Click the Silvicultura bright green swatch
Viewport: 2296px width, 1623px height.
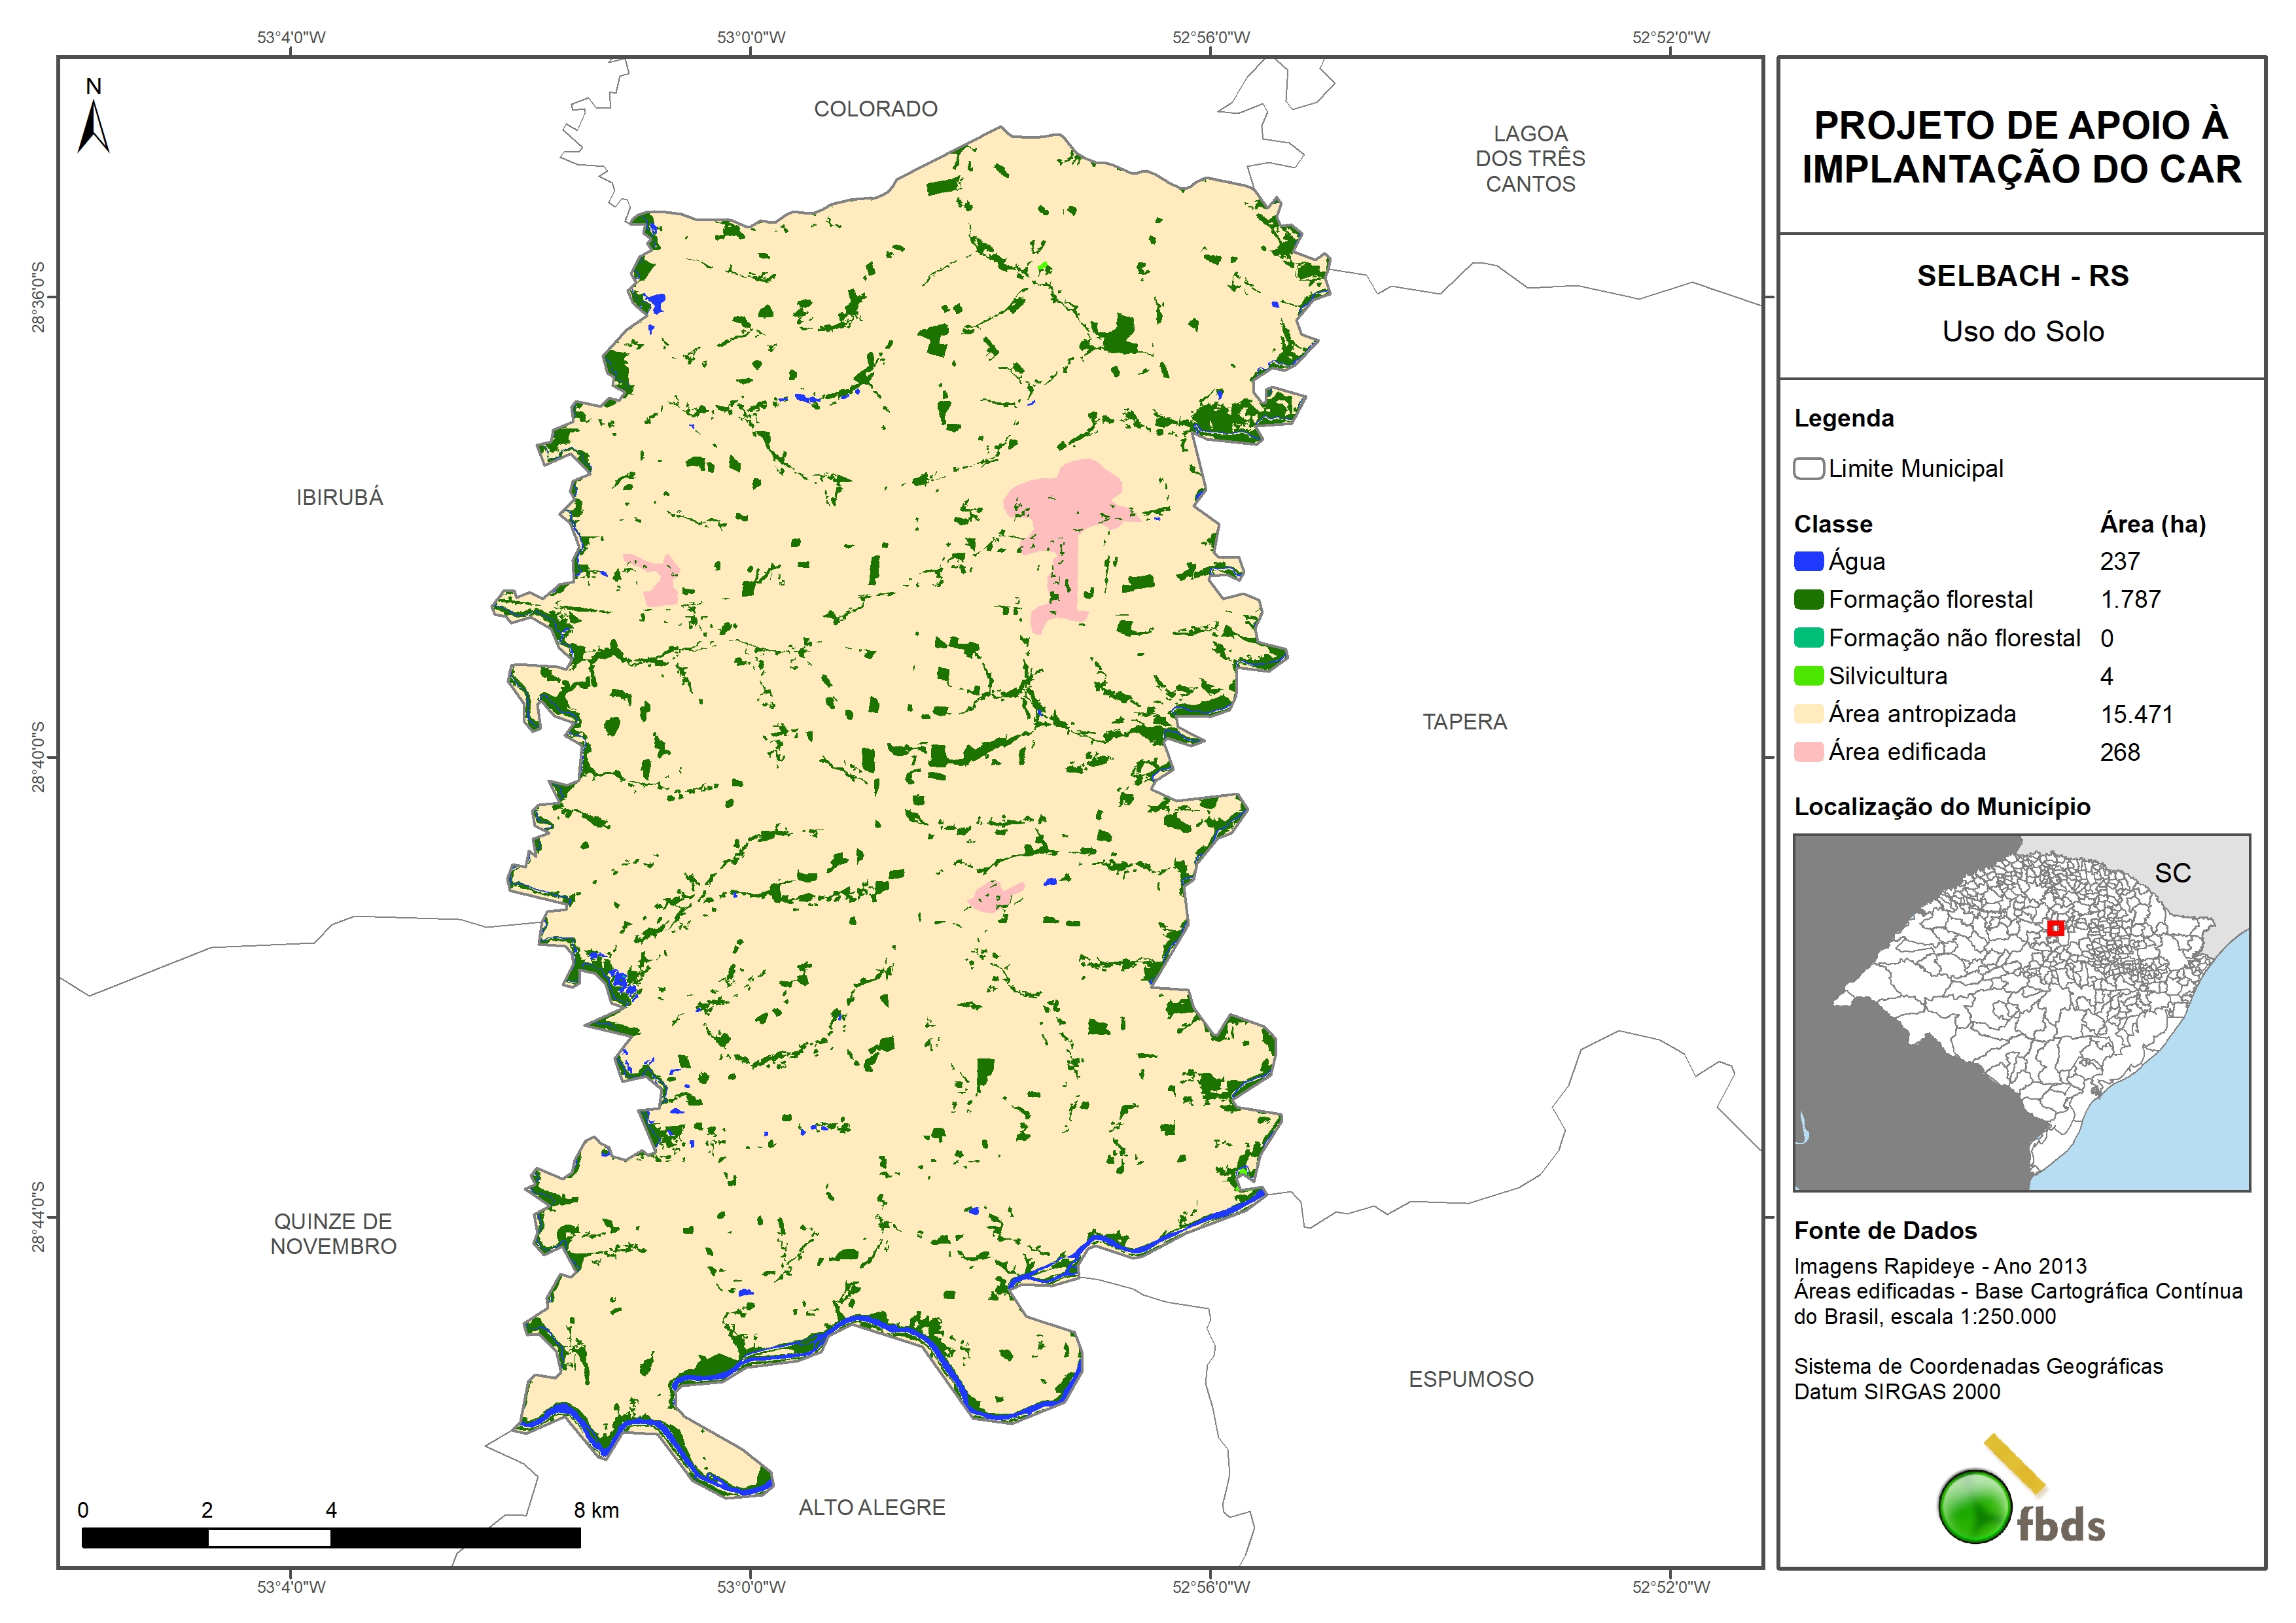coord(1808,676)
